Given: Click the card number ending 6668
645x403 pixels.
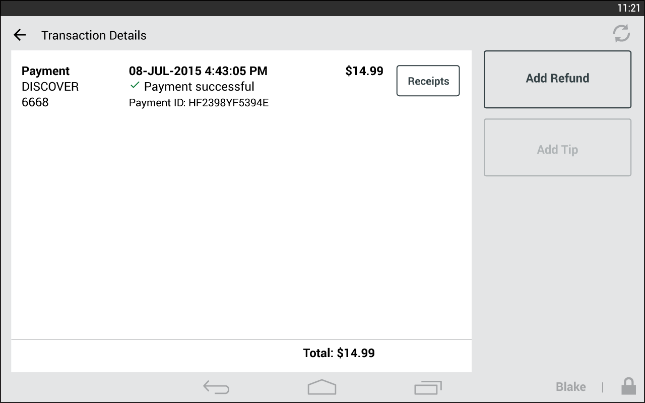Looking at the screenshot, I should pos(35,103).
